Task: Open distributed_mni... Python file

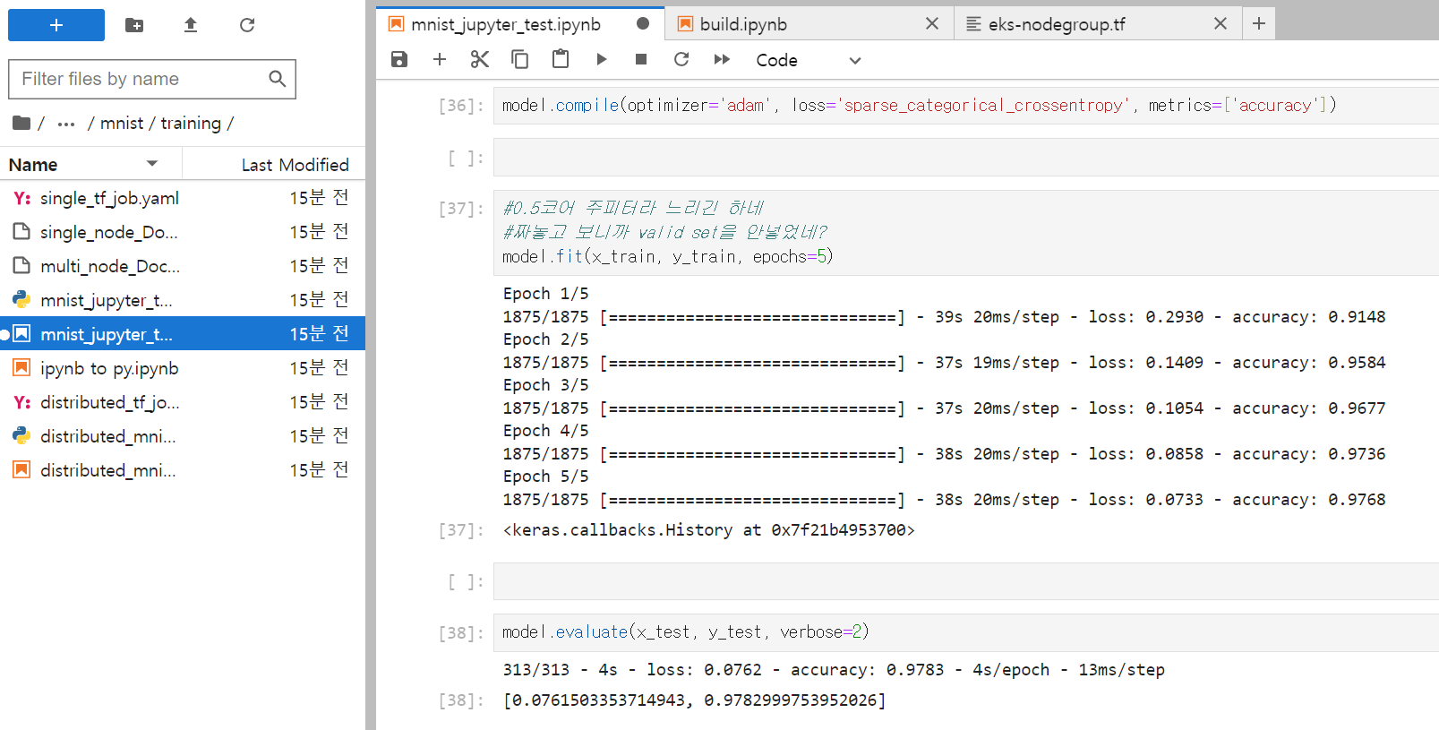Action: tap(183, 436)
